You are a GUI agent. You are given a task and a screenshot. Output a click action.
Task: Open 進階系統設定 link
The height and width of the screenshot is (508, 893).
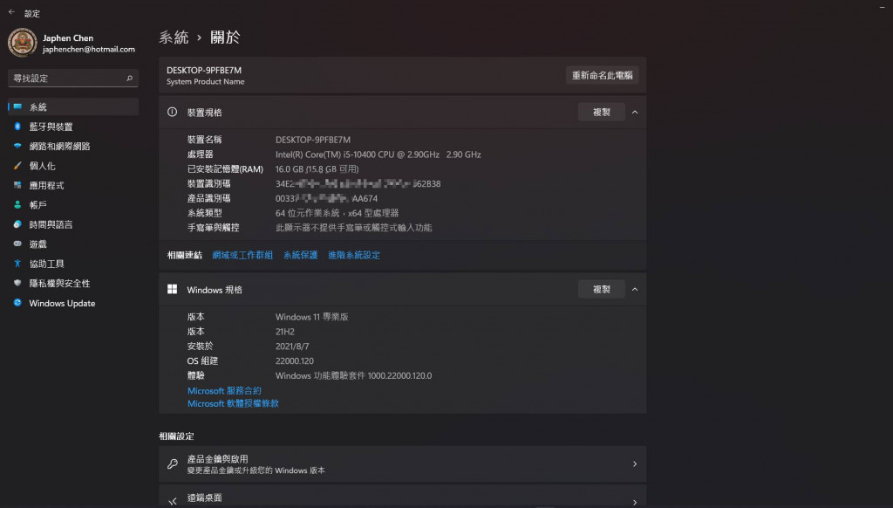click(354, 255)
